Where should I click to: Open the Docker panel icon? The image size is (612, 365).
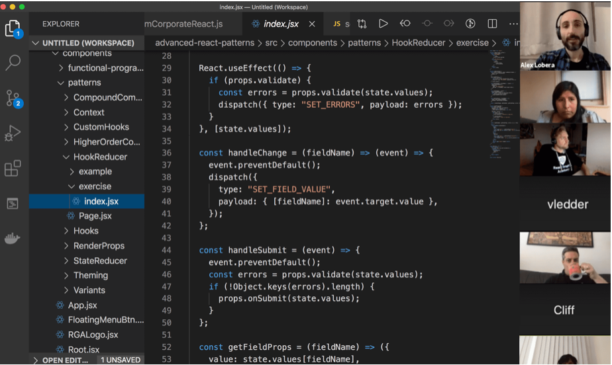(13, 239)
